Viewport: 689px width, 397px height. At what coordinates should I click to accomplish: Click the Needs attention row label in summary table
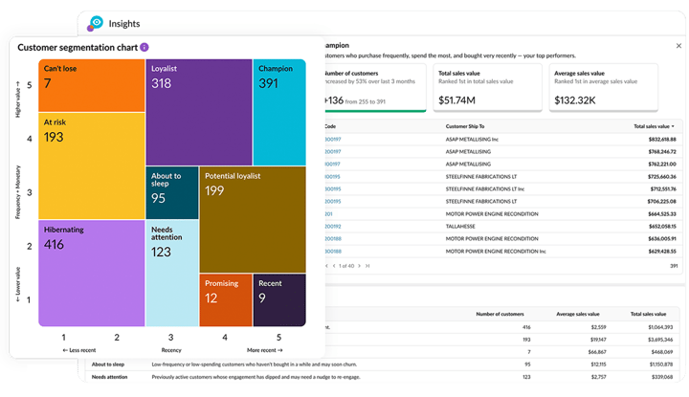[x=109, y=377]
